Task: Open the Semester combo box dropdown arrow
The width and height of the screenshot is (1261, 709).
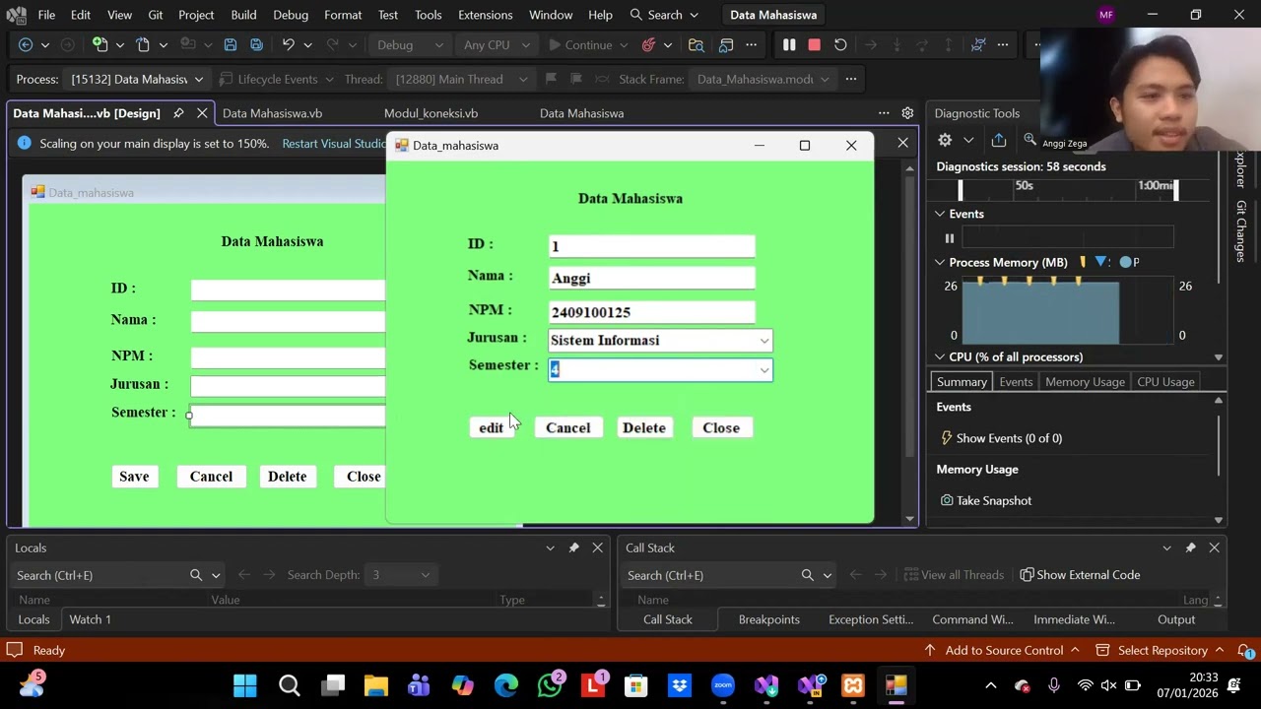Action: [x=763, y=370]
